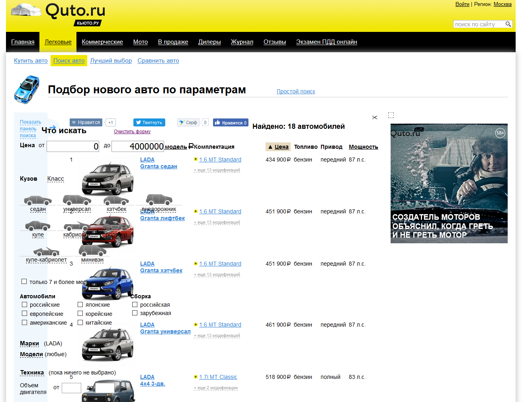Focus the engine volume 'от' field
This screenshot has height=402, width=524.
click(x=72, y=388)
